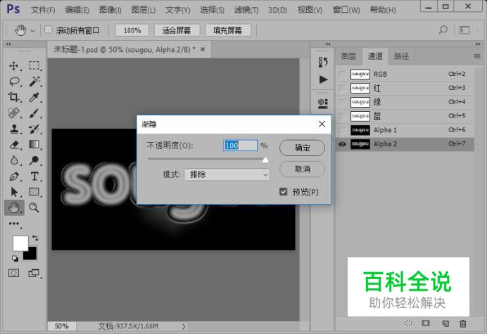
Task: Click the 100% zoom button
Action: coord(132,30)
